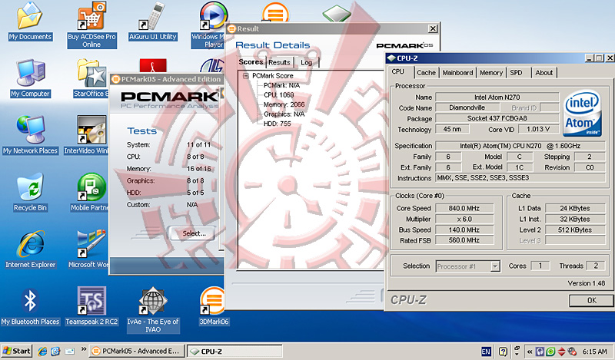This screenshot has height=360, width=615.
Task: Select 'CPU: 1069' score row
Action: point(278,95)
